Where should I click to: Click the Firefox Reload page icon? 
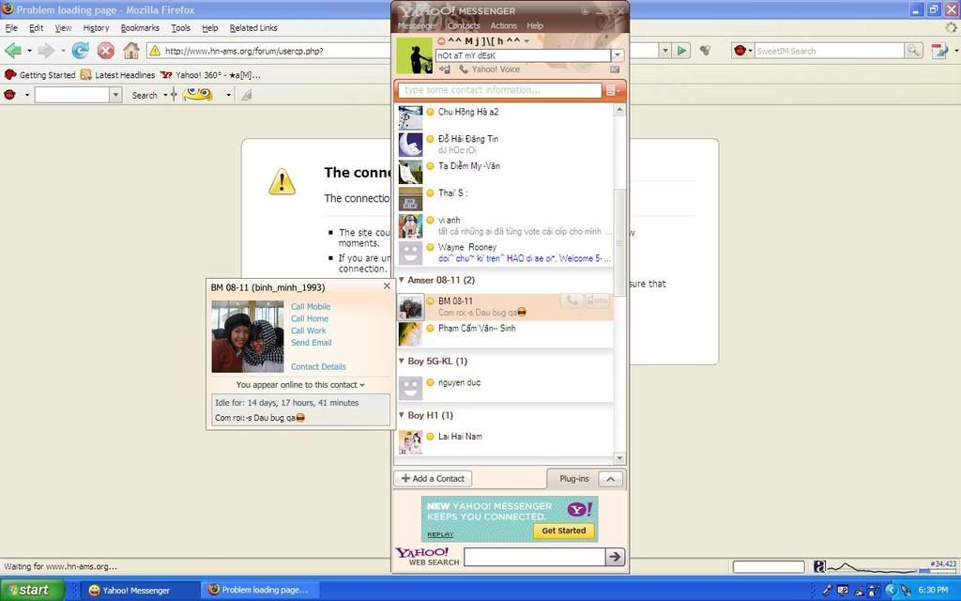[80, 51]
